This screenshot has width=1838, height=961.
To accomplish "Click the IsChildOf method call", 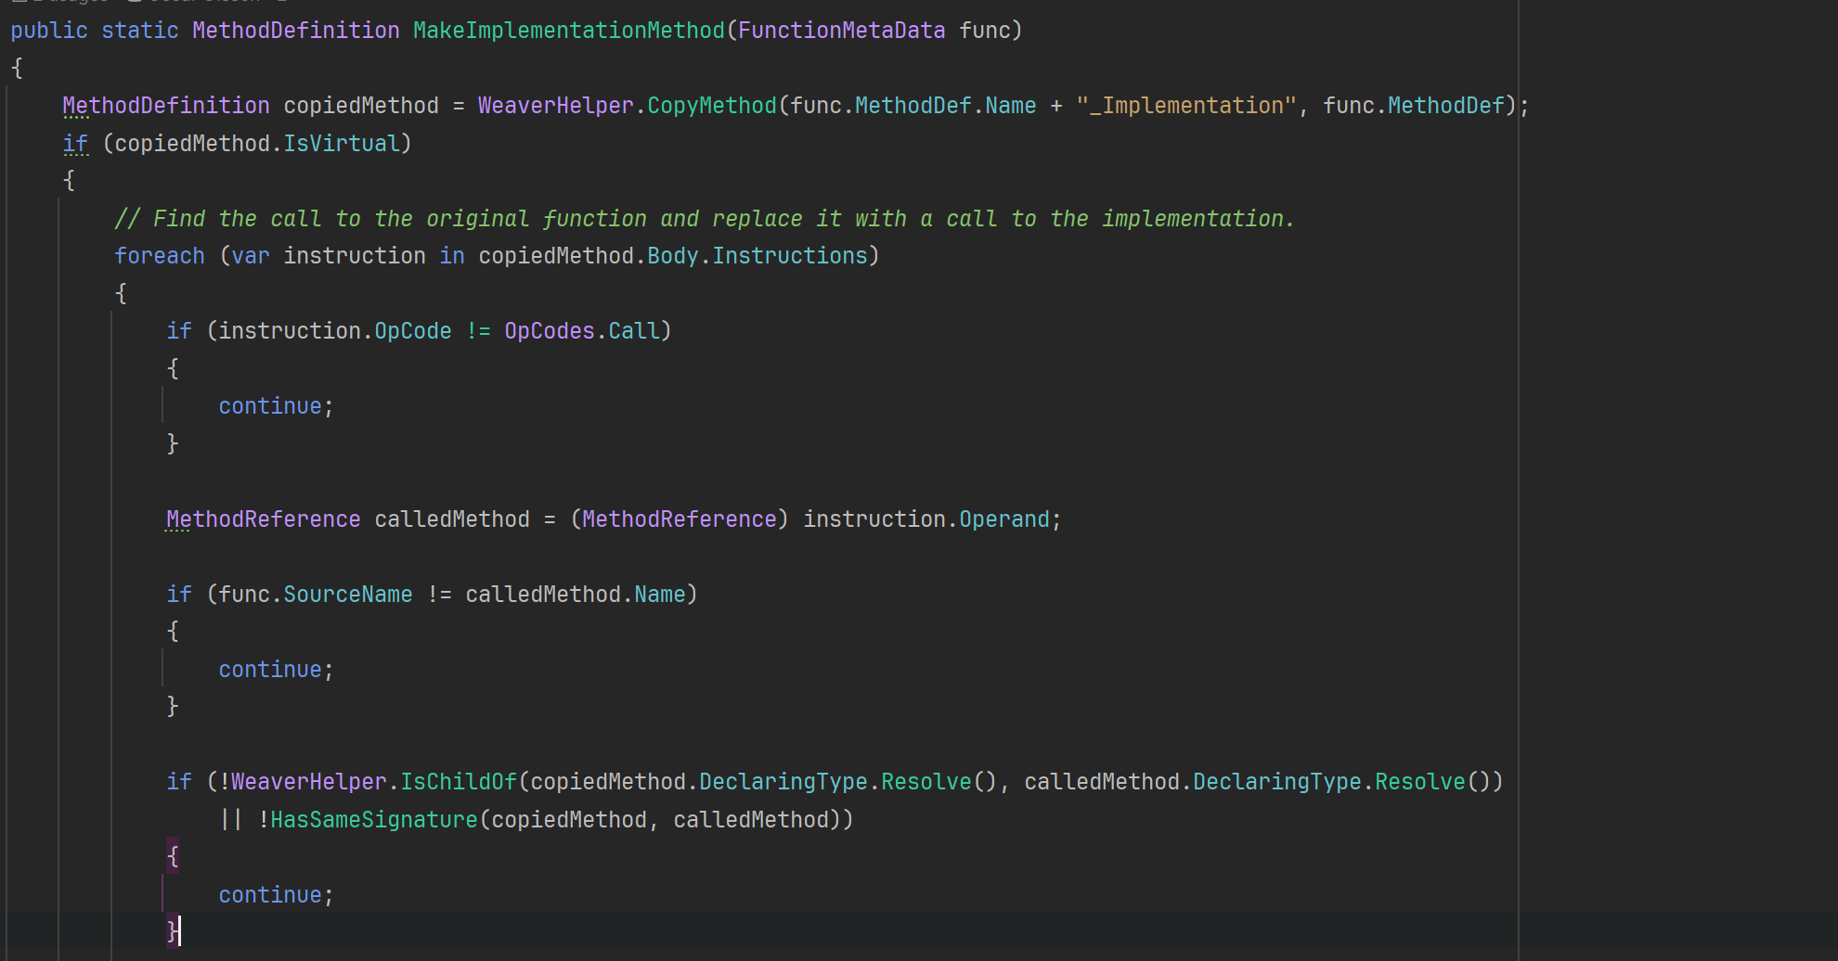I will (459, 781).
